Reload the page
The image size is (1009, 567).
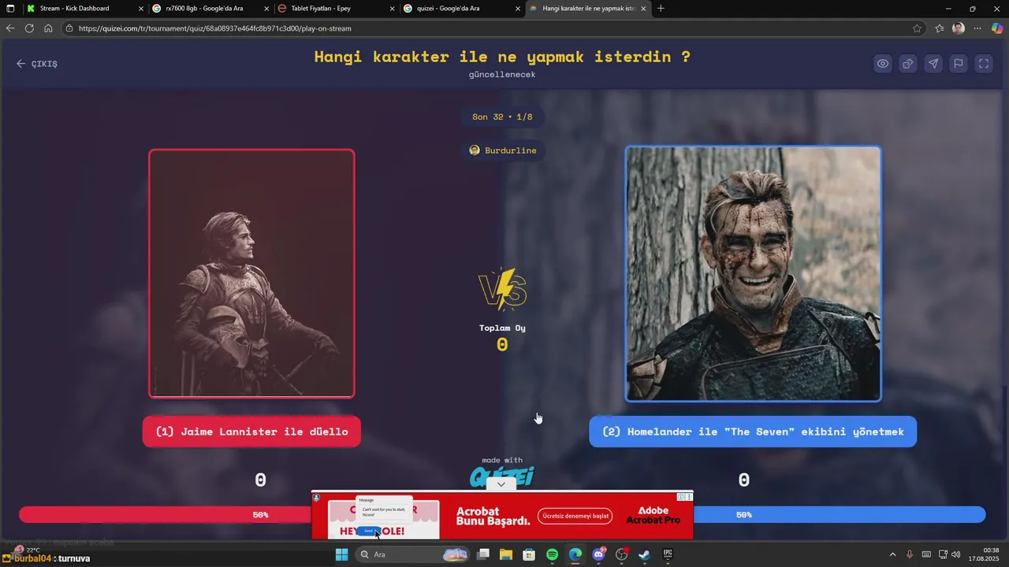tap(29, 28)
